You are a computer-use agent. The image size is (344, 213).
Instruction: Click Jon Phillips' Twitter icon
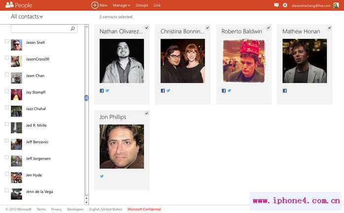(102, 176)
